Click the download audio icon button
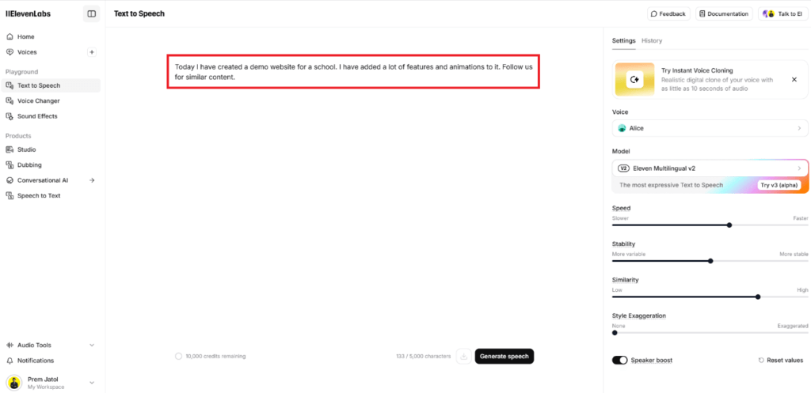The height and width of the screenshot is (393, 811). [x=464, y=357]
